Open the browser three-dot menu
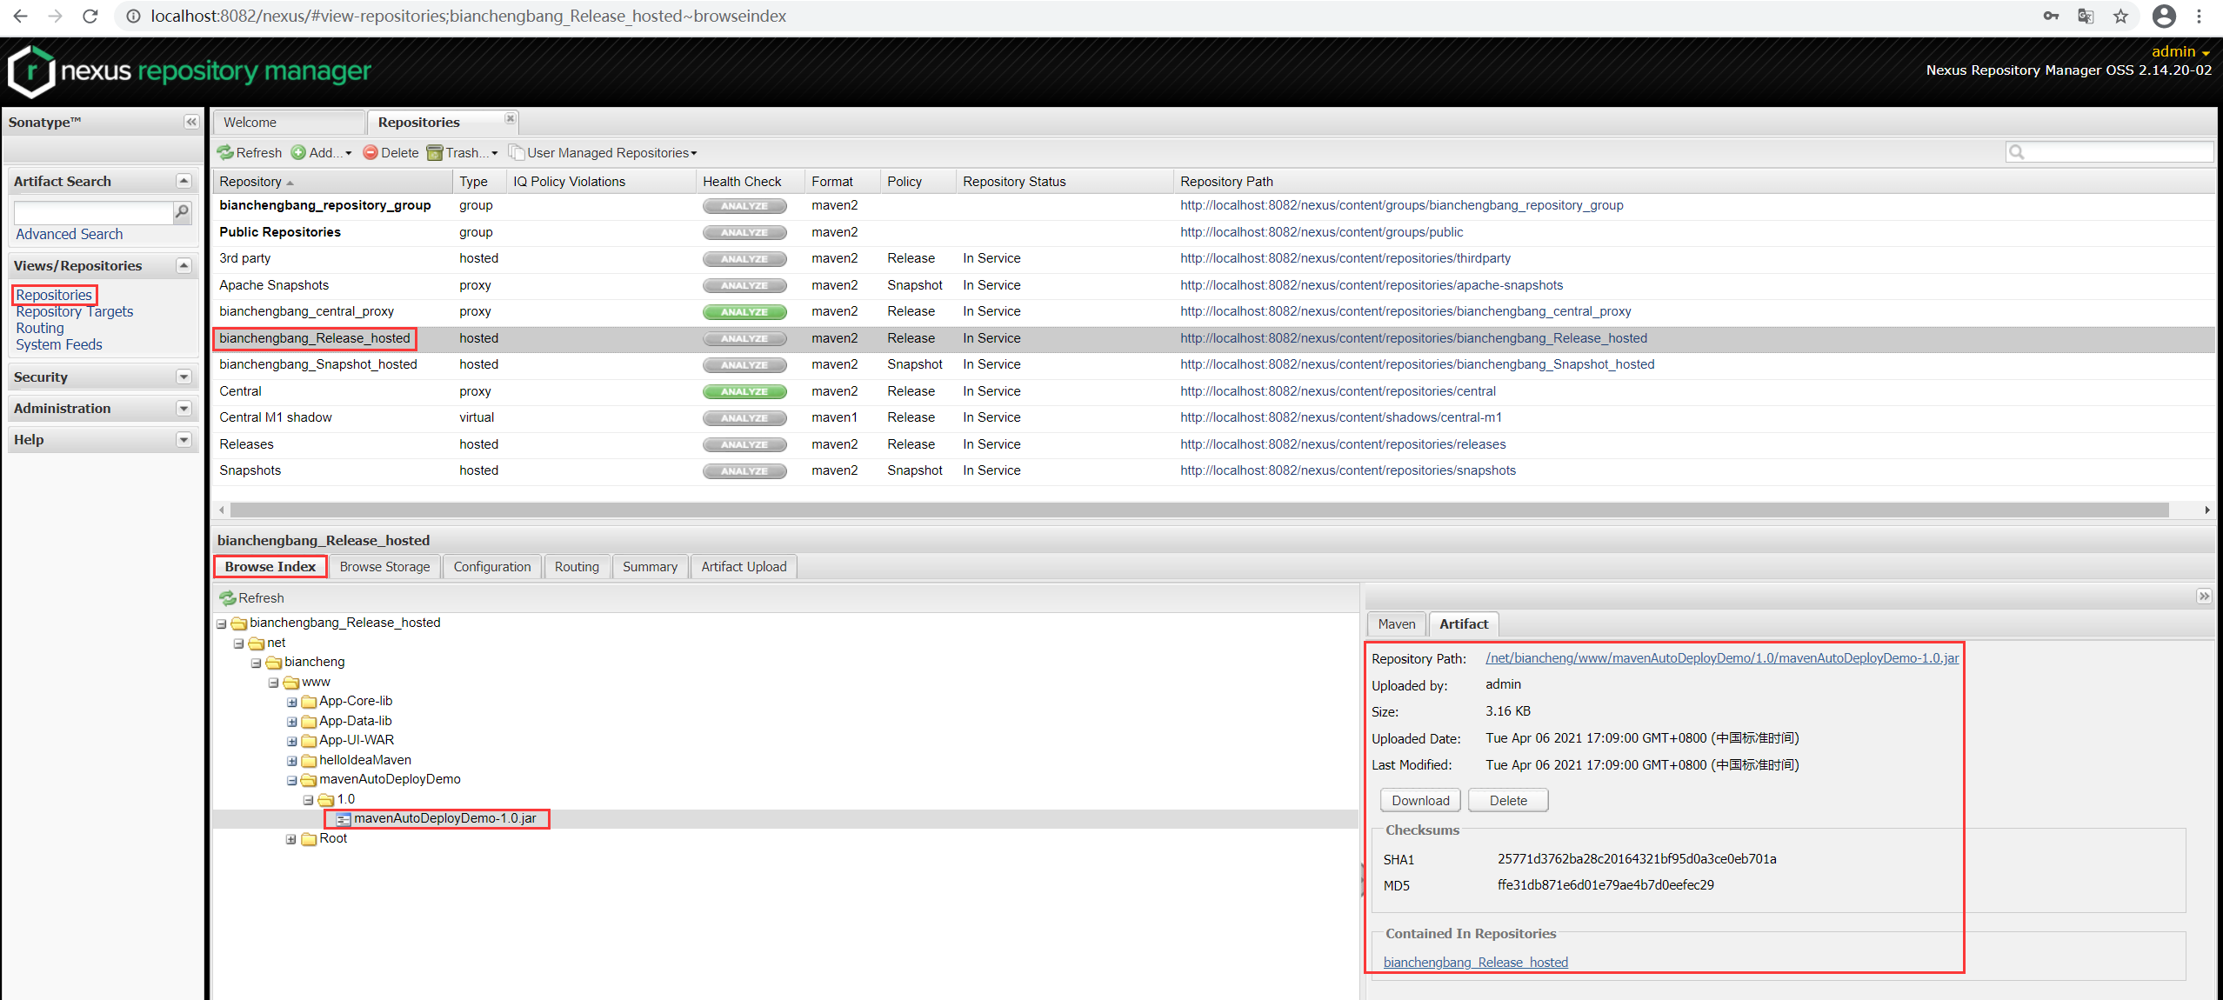 (x=2199, y=16)
